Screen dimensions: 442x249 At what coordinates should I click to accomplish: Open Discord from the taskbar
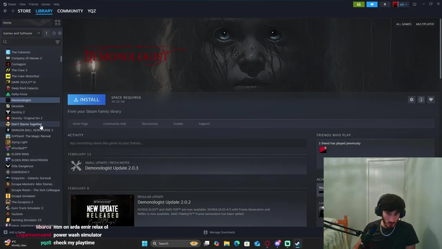click(277, 243)
